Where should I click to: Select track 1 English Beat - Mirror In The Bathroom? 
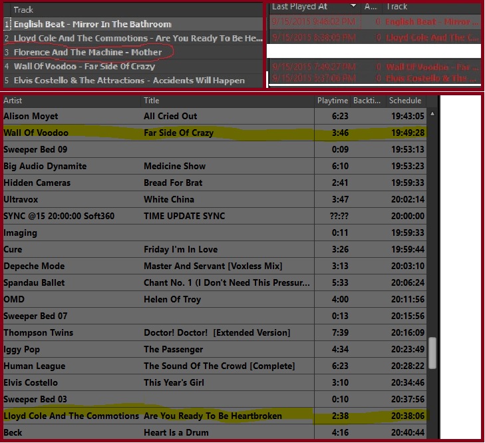[x=133, y=24]
